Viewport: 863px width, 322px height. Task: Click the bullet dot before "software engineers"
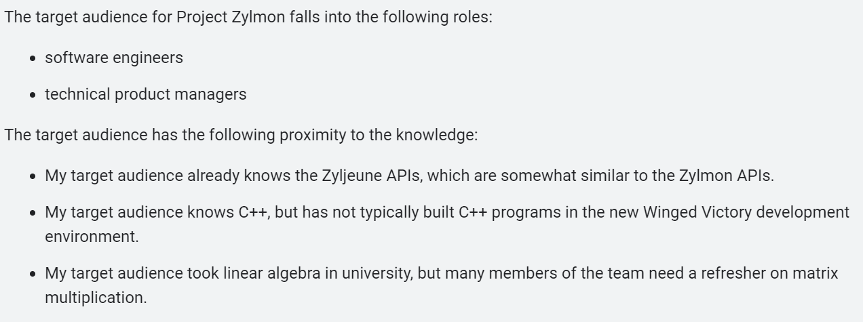click(x=33, y=58)
